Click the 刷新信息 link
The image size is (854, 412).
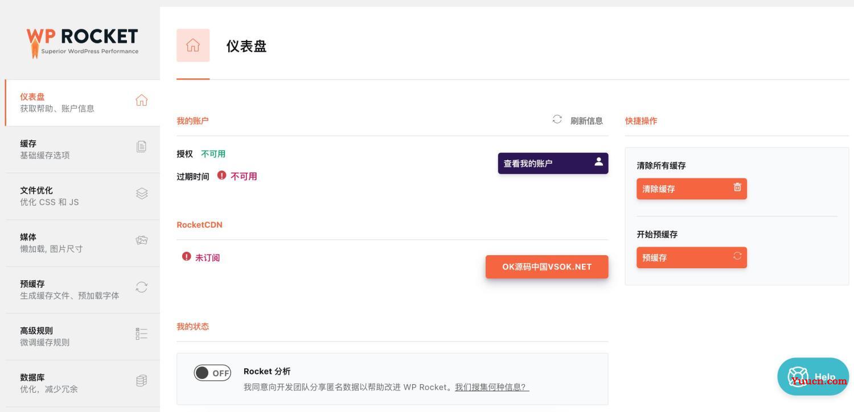[586, 120]
